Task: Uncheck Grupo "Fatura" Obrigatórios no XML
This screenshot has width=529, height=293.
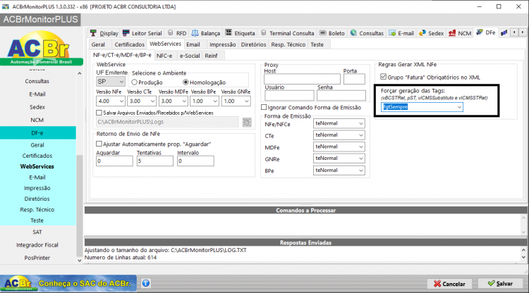Action: click(x=383, y=77)
